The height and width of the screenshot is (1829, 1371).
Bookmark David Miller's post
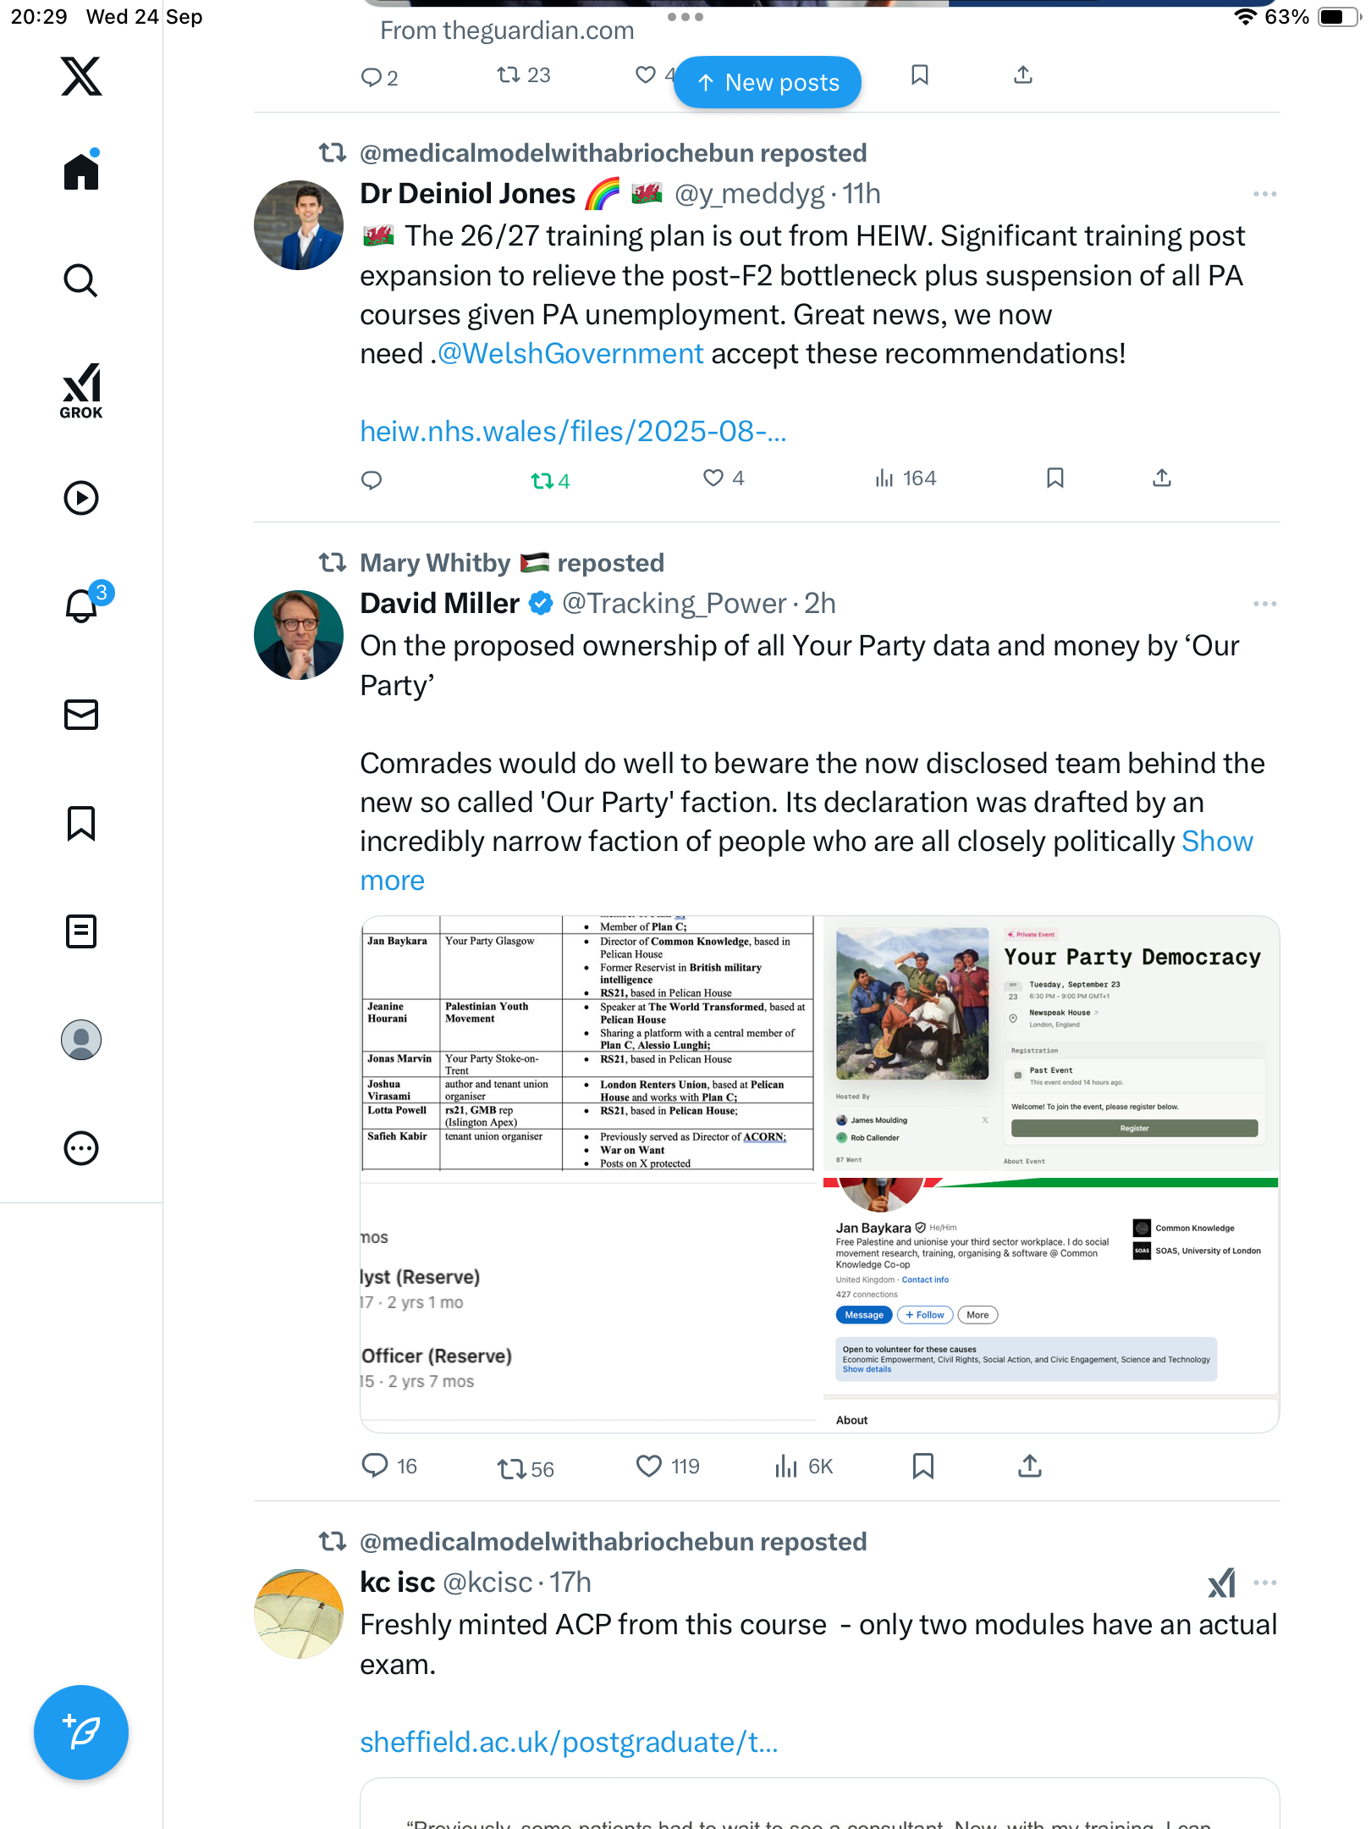click(x=922, y=1466)
